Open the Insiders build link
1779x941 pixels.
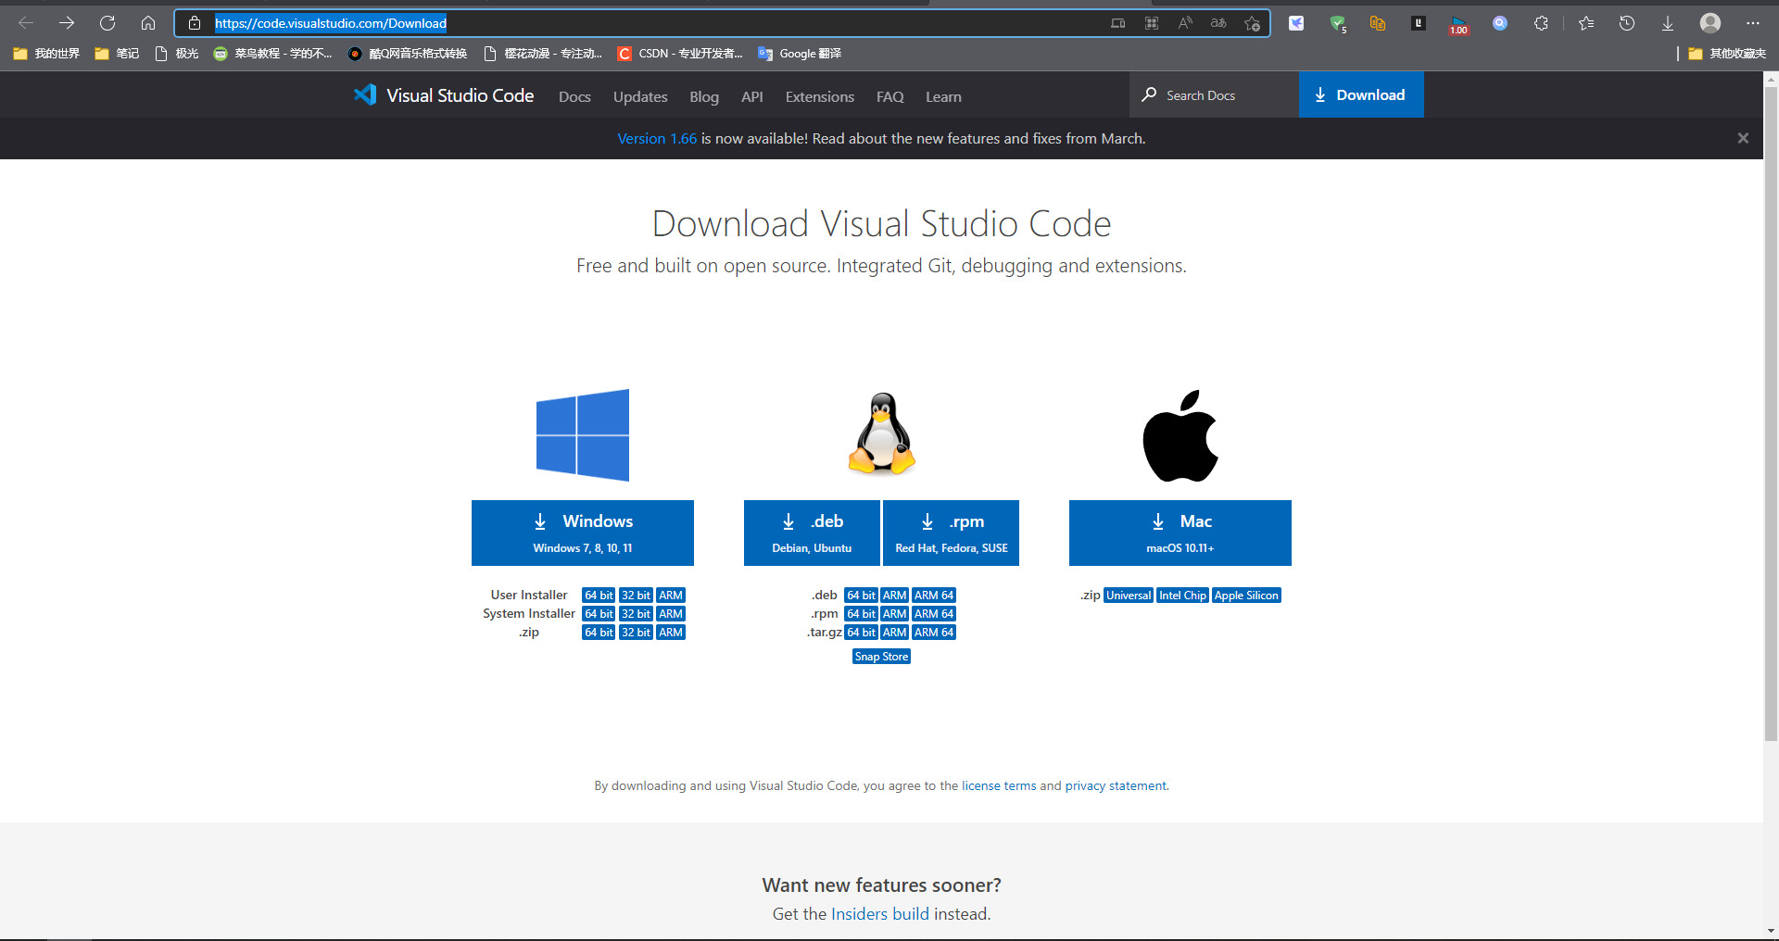(880, 914)
